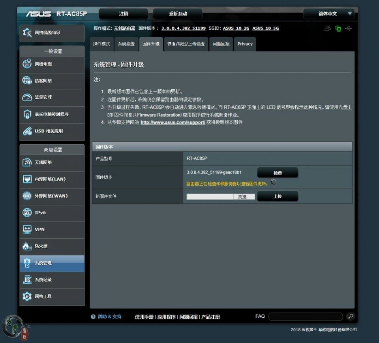
Task: Click the traffic manager gauge icon
Action: click(x=27, y=97)
